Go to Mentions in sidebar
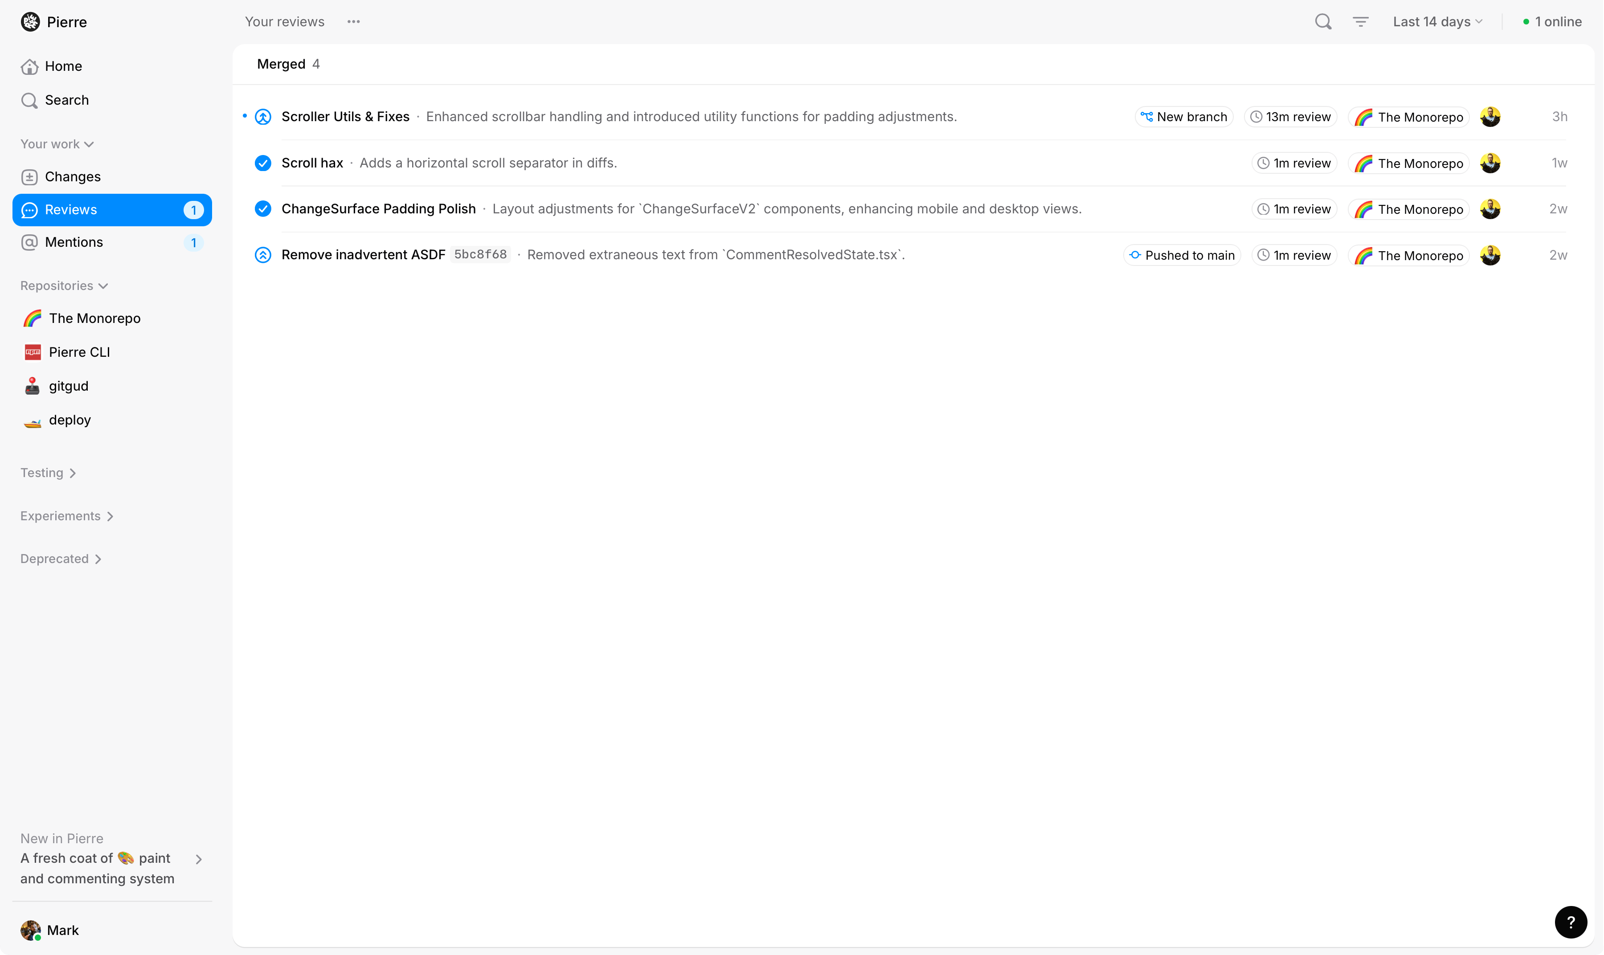1604x955 pixels. coord(74,243)
